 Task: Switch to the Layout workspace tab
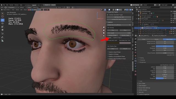[34, 5]
